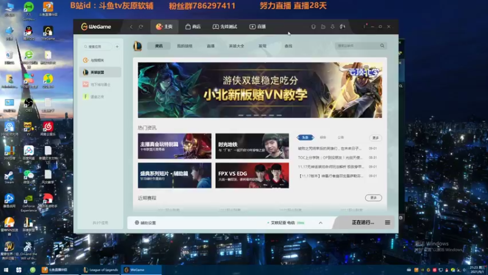The image size is (488, 275).
Task: Select the 头条 news filter pill
Action: click(x=306, y=137)
